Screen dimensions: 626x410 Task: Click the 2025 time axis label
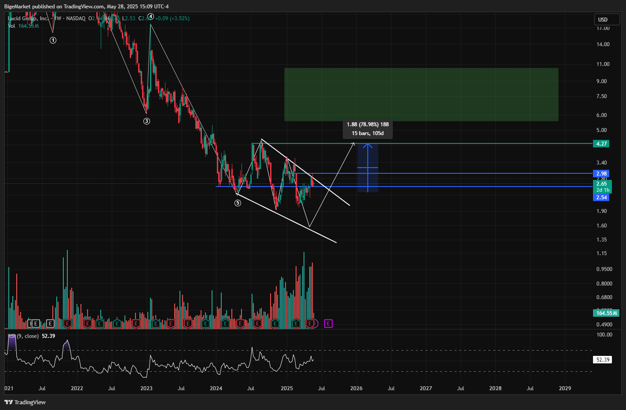point(287,388)
